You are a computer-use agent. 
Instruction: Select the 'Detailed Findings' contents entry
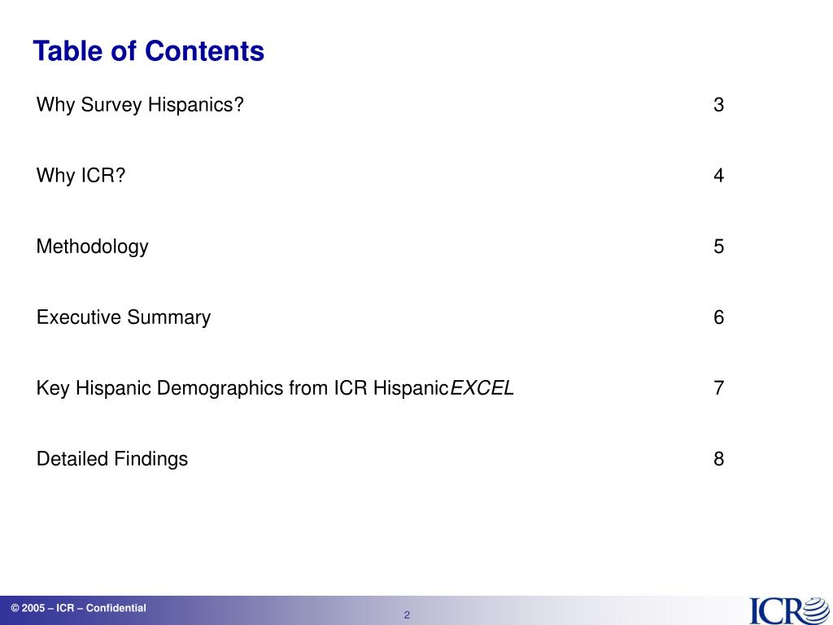pos(112,459)
